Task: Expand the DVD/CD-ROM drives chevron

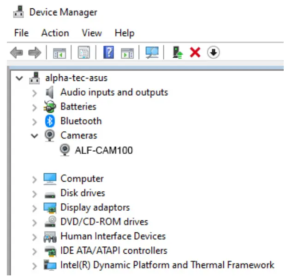Action: coord(35,223)
